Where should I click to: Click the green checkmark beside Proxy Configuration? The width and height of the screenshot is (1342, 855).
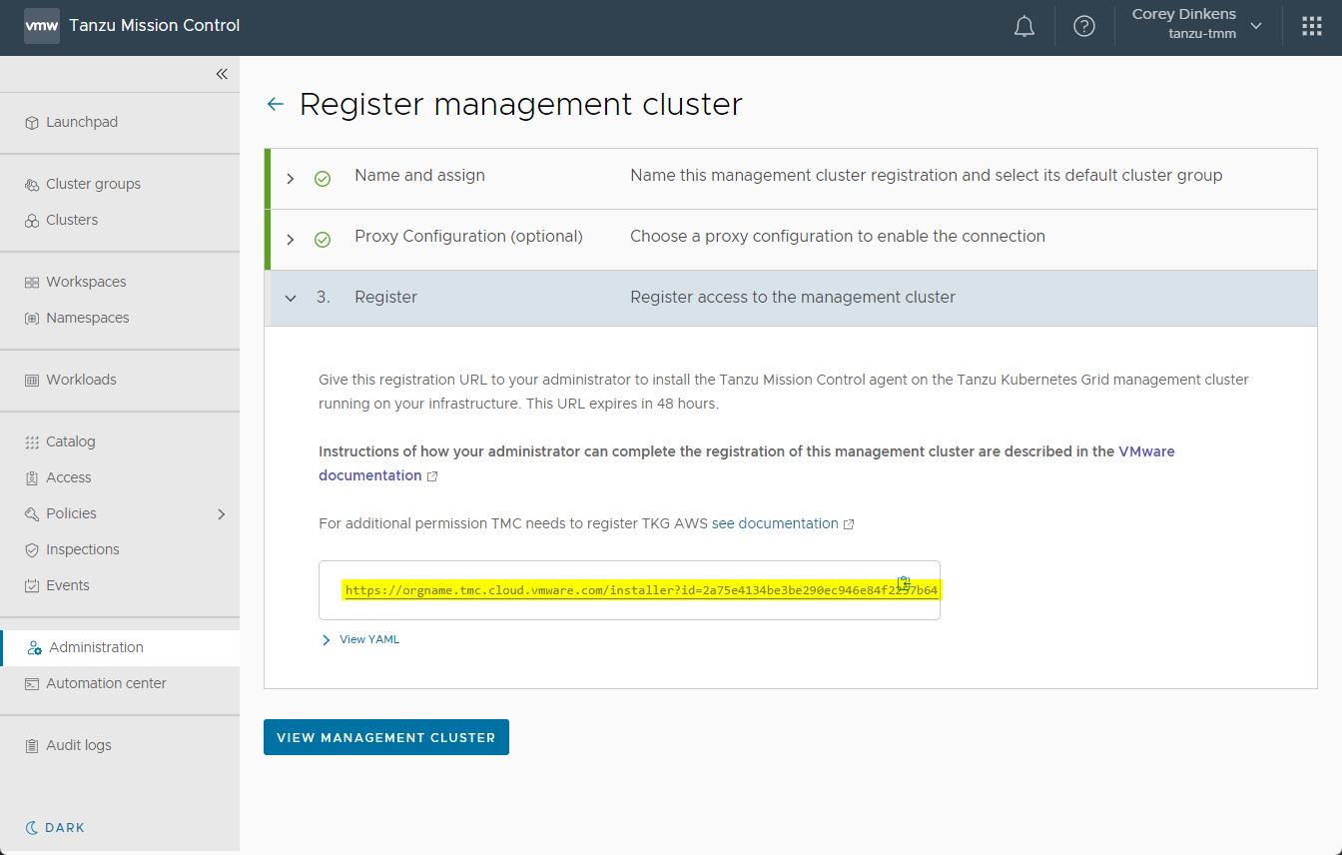[x=323, y=240]
